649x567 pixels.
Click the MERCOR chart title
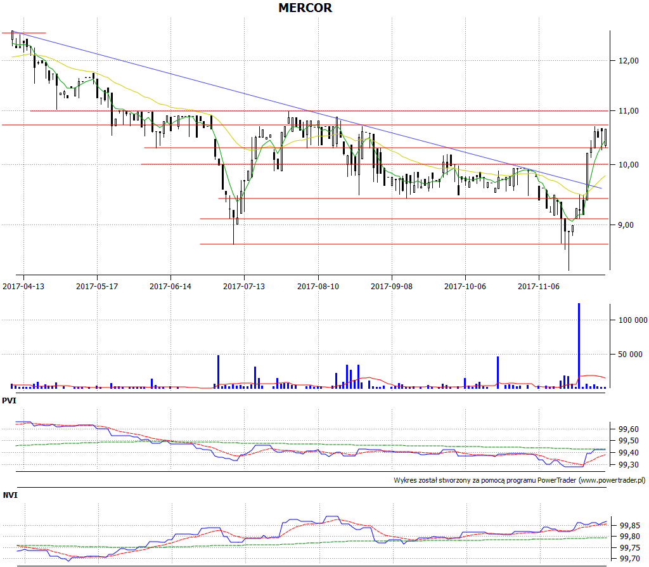tap(305, 8)
